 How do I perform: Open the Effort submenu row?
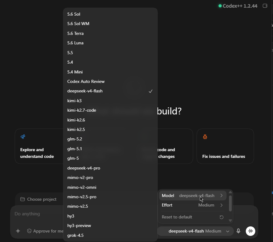tap(193, 205)
